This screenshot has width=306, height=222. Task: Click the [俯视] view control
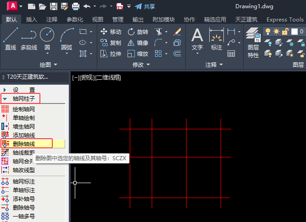pos(87,78)
